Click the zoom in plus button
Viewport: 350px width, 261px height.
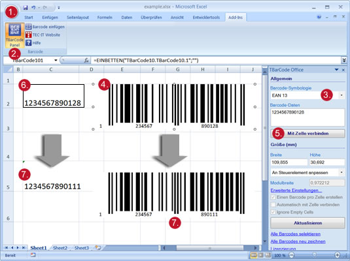338,255
